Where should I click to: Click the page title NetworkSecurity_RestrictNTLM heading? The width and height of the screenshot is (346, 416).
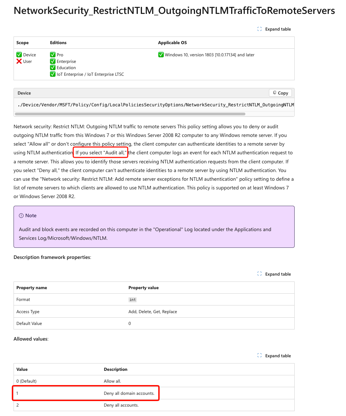174,11
